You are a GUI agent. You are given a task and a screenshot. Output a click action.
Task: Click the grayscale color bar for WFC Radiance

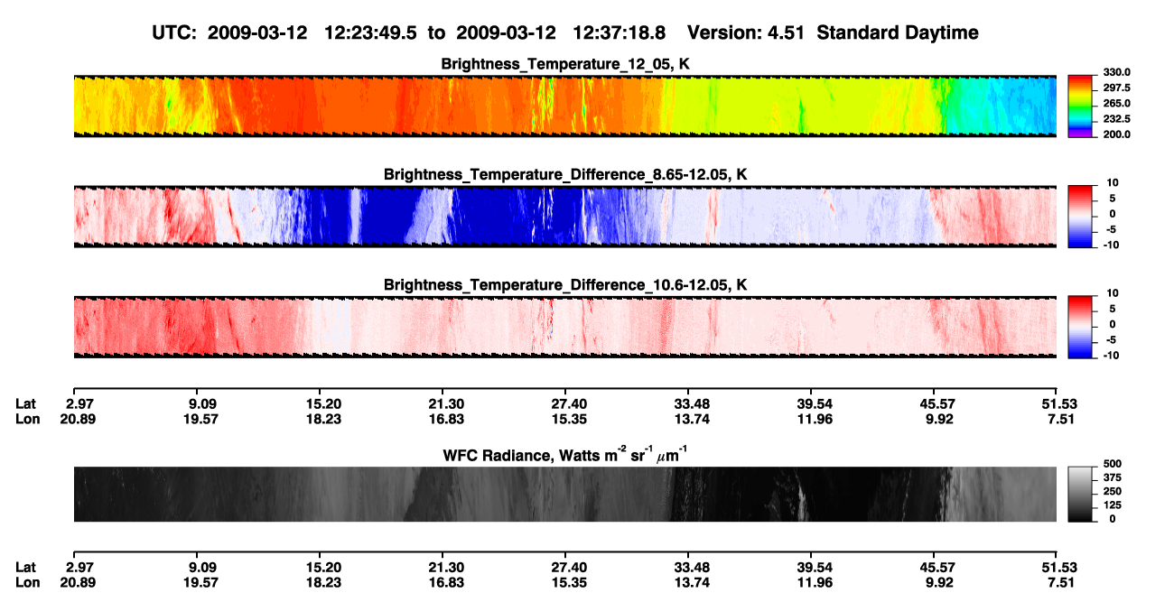(1080, 494)
